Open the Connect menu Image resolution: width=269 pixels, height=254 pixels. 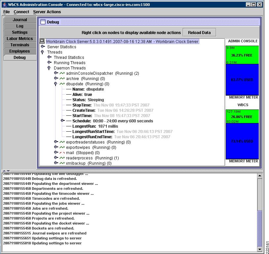[21, 12]
